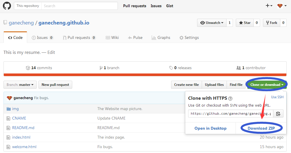The height and width of the screenshot is (153, 291).
Task: Focus the repository Search field
Action: [80, 6]
